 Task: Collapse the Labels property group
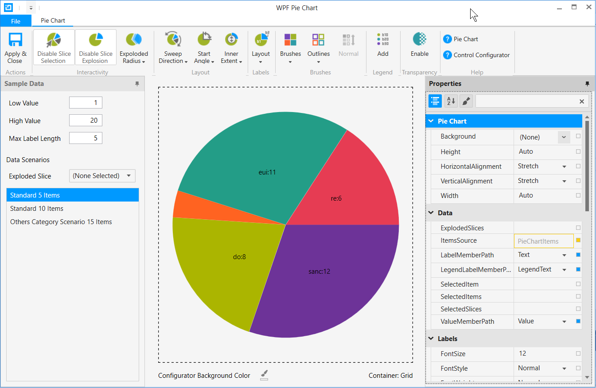click(431, 339)
